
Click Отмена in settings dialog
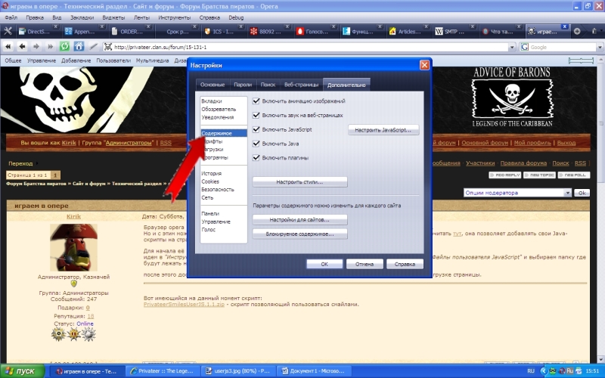pos(365,264)
